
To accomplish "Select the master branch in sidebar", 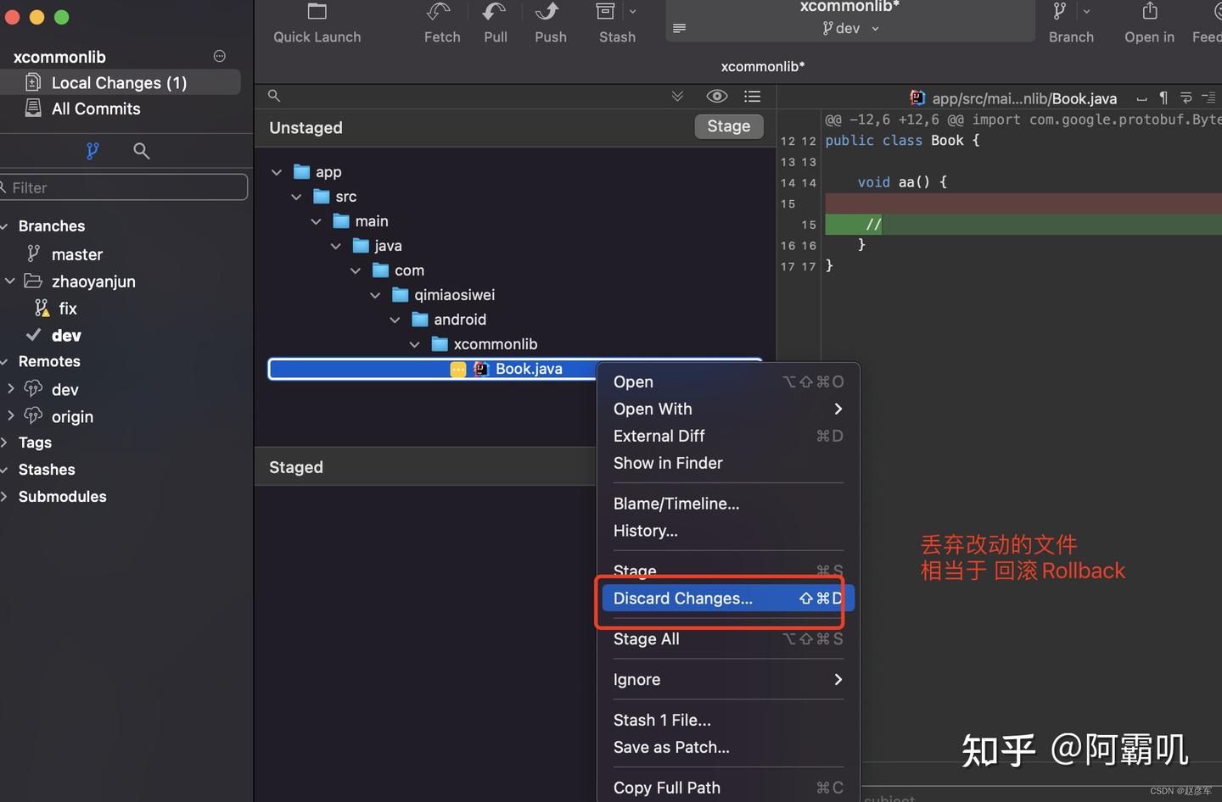I will pos(77,254).
